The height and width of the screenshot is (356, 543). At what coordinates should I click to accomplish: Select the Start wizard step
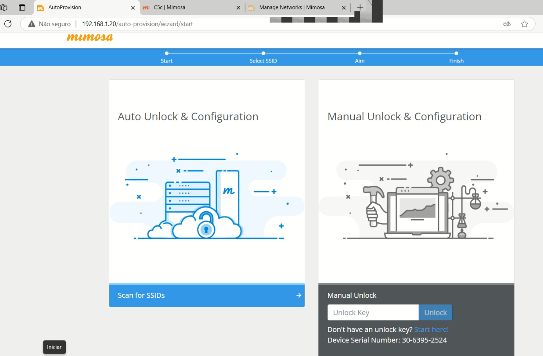click(x=167, y=57)
